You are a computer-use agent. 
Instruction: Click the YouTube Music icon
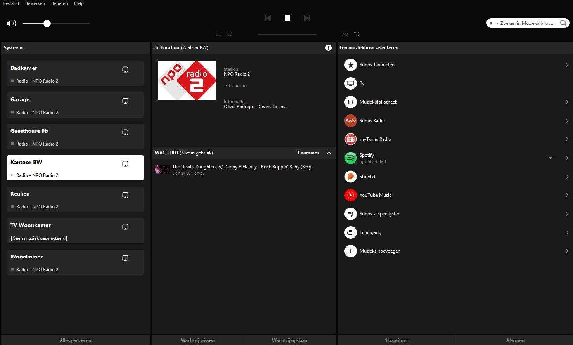click(x=350, y=195)
